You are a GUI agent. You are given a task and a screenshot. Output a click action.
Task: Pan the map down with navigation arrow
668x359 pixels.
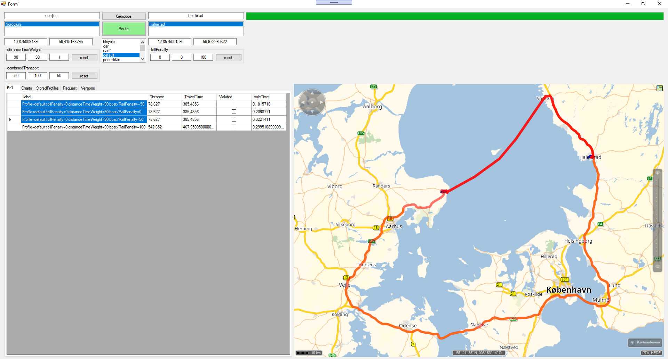pos(312,112)
